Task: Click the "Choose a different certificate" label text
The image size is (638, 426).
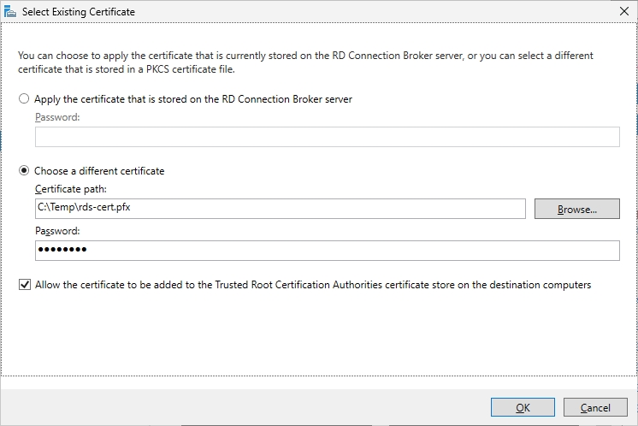Action: 99,171
